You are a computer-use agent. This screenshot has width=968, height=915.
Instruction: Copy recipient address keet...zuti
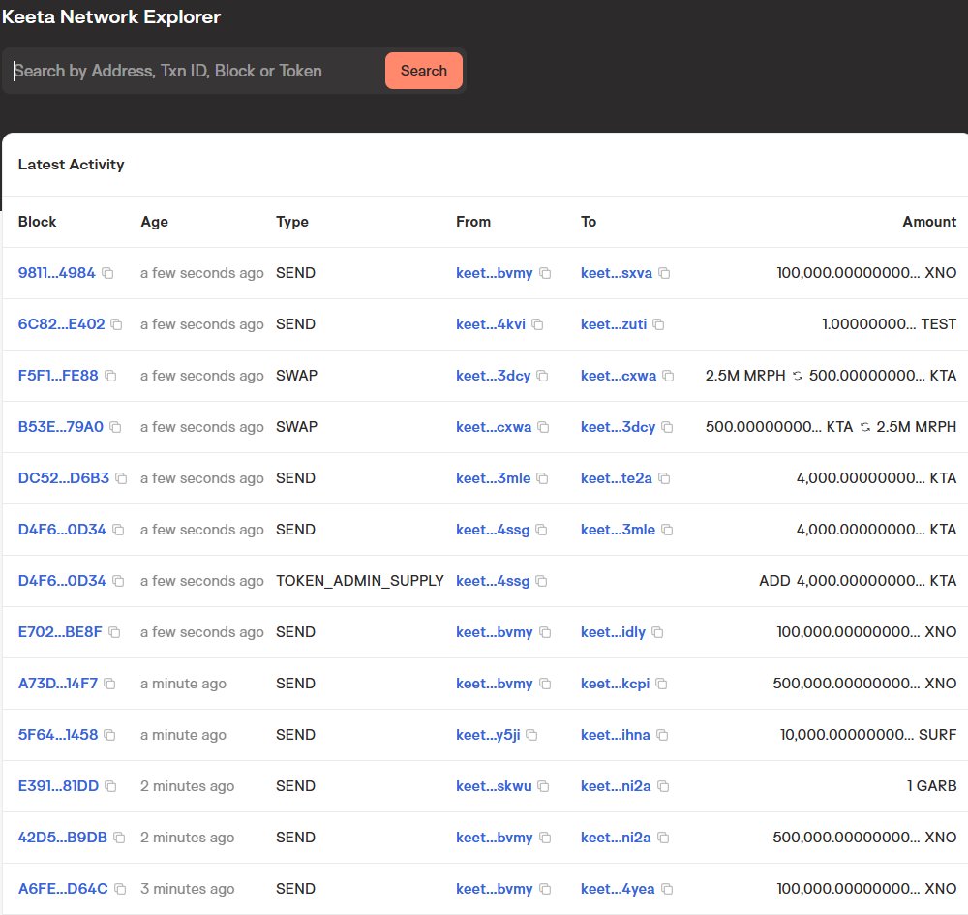pyautogui.click(x=653, y=324)
